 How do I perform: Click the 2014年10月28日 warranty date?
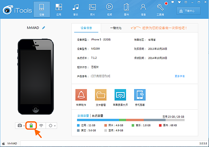point(158,58)
